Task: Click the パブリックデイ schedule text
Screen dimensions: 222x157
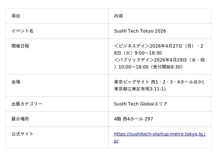Action: (134, 60)
